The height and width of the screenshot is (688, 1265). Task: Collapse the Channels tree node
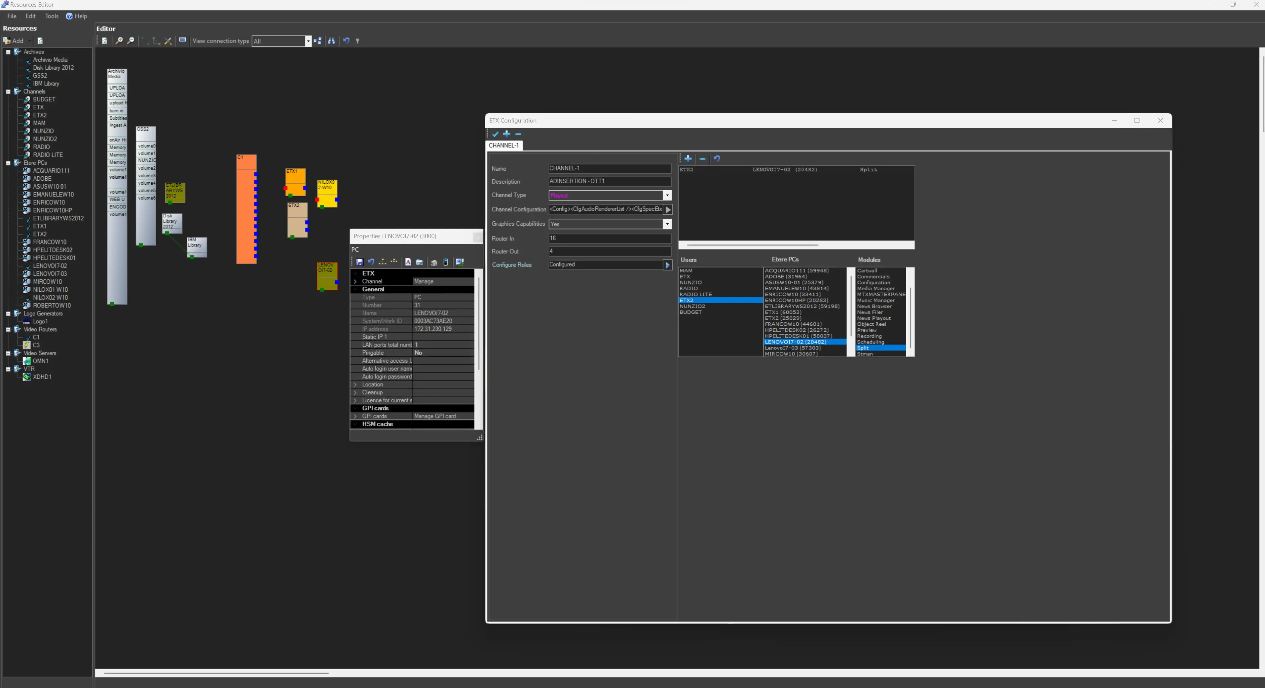(8, 91)
